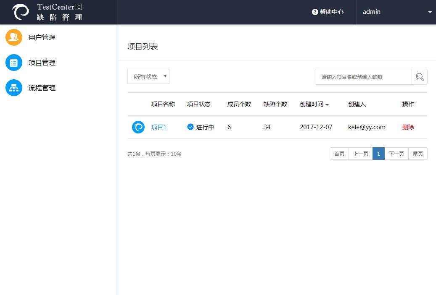The image size is (436, 295).
Task: Open the 创建时间 column sorting arrow
Action: (x=328, y=104)
